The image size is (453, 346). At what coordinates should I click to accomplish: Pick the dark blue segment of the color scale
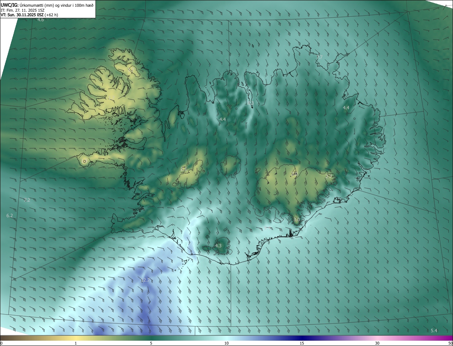pos(302,338)
